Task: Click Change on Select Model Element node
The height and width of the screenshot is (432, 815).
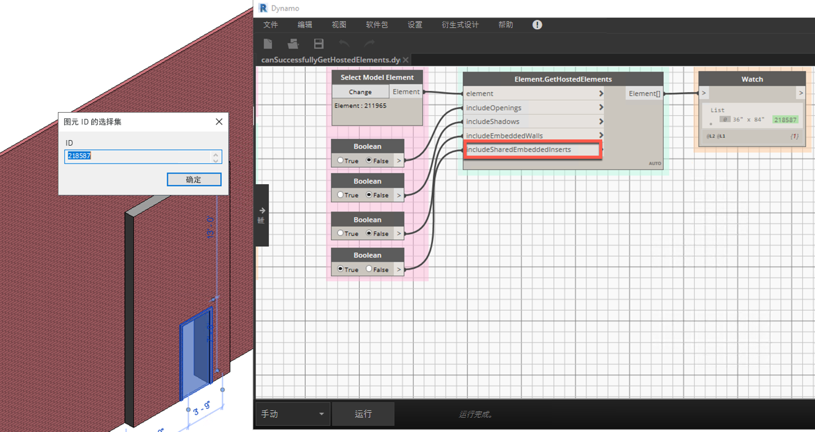Action: (360, 92)
